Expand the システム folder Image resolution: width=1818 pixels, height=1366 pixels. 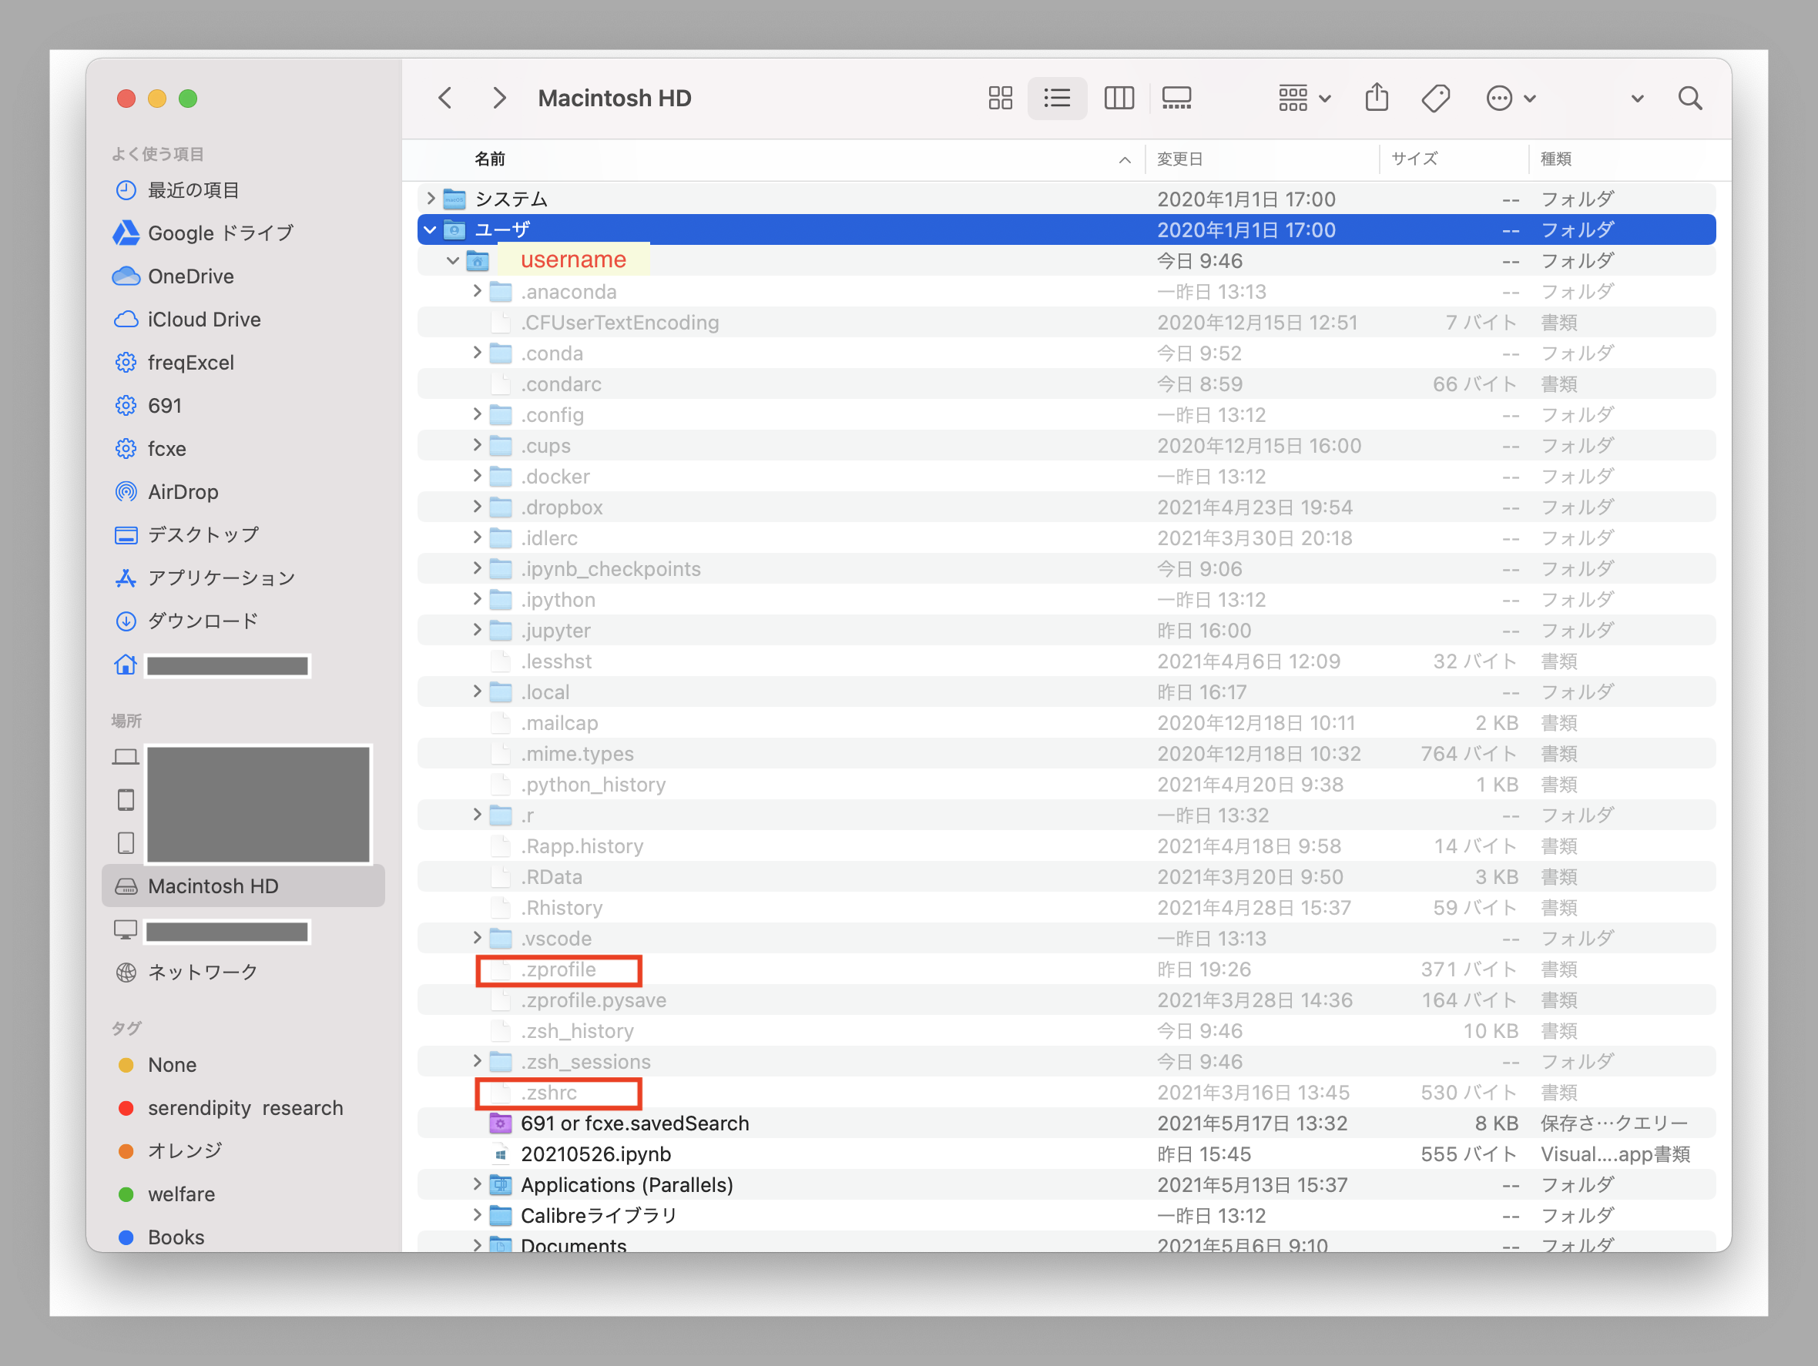click(430, 199)
